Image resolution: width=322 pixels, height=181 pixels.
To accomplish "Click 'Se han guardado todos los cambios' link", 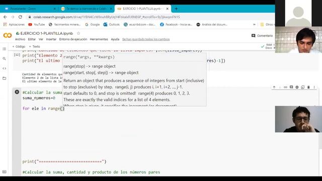I will click(x=146, y=39).
